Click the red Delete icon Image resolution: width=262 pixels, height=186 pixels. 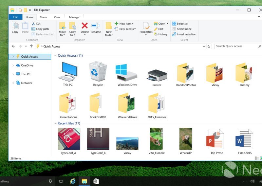(85, 26)
